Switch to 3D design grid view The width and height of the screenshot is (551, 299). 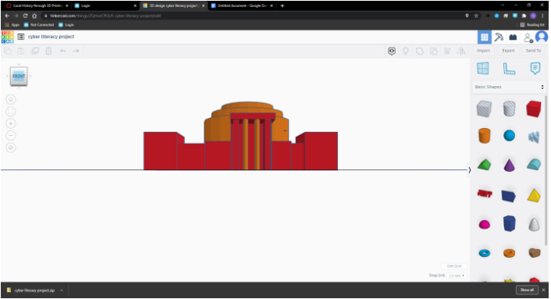point(485,37)
